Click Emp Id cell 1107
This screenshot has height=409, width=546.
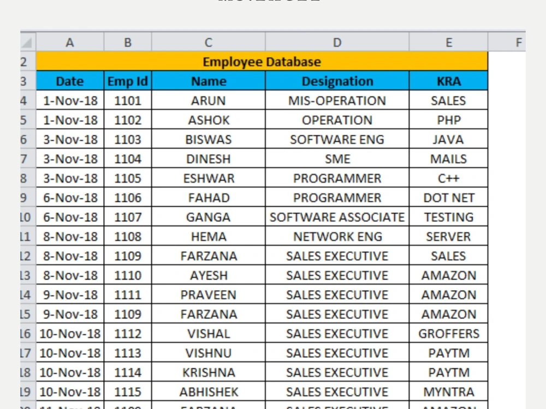[128, 217]
